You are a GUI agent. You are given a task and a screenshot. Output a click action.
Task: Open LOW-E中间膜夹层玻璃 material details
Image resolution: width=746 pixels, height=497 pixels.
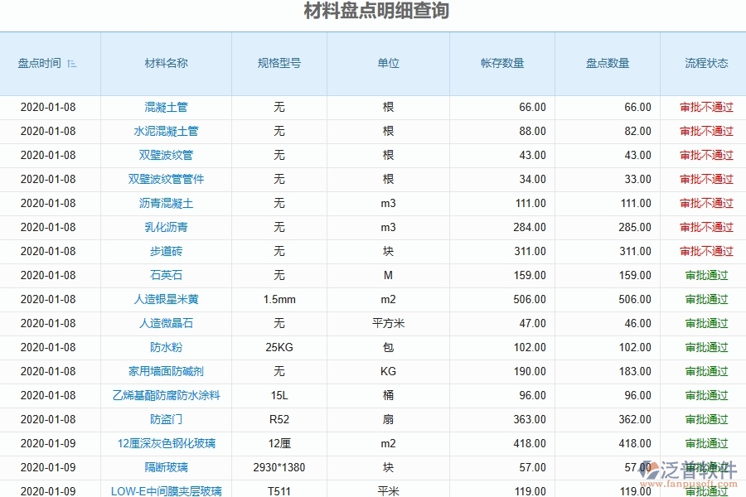164,490
